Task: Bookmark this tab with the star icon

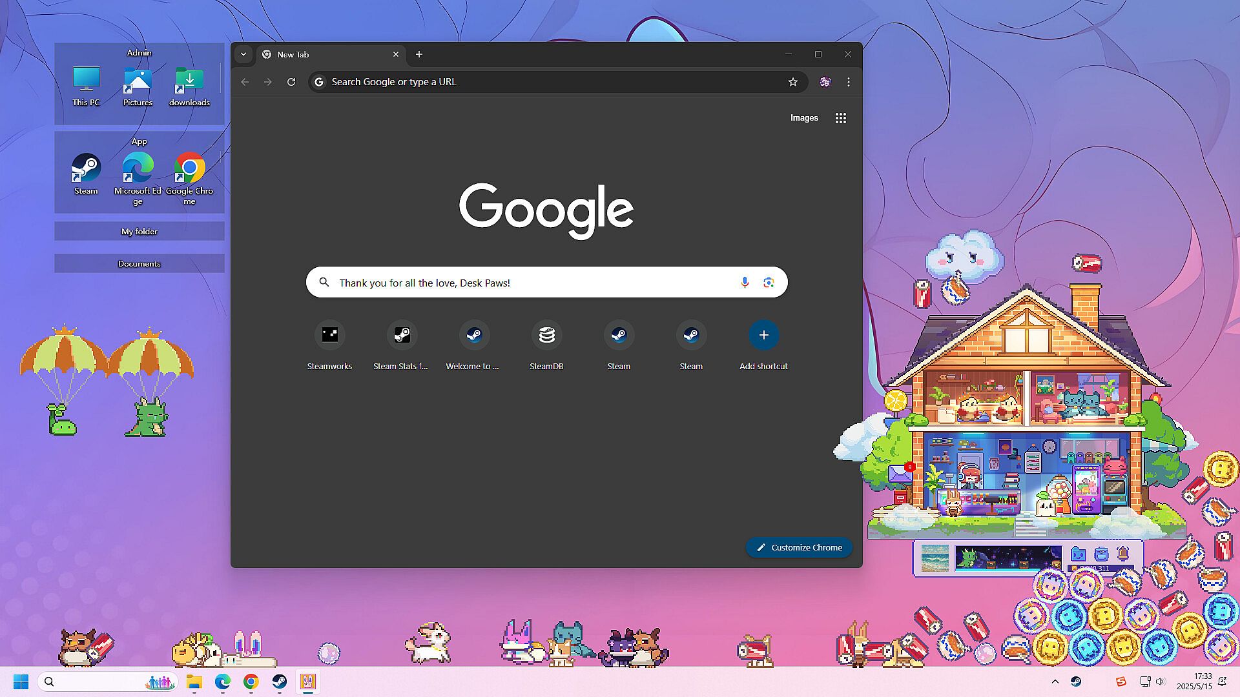Action: click(x=793, y=82)
